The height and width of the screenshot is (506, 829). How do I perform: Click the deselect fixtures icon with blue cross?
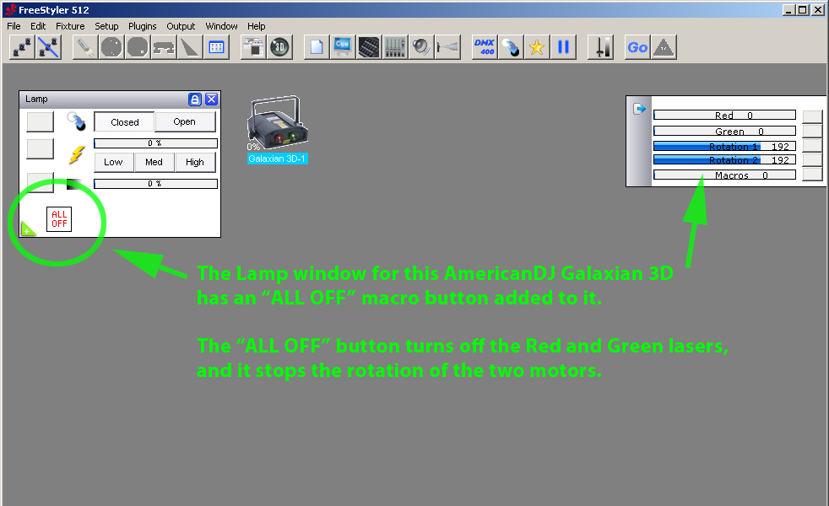(x=48, y=47)
